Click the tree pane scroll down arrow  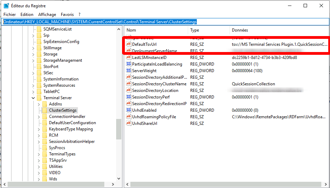coord(119,179)
